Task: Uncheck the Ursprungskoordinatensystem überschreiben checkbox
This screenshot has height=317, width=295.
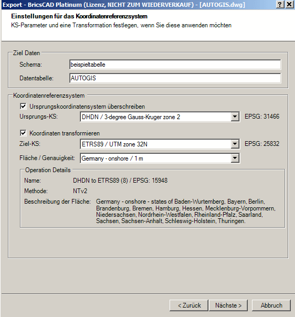Action: point(23,106)
